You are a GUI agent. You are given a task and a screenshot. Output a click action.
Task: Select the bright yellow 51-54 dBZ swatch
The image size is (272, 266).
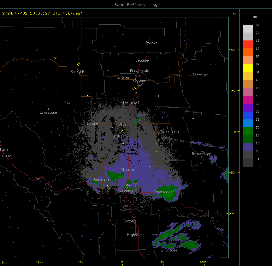coord(248,68)
